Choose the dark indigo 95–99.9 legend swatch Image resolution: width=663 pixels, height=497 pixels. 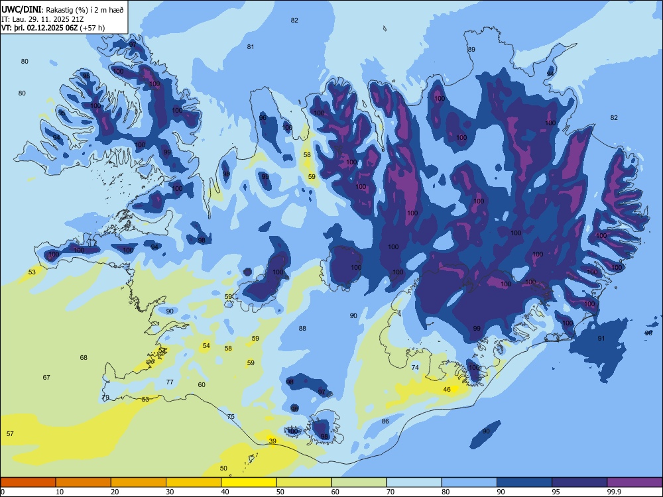click(x=579, y=482)
